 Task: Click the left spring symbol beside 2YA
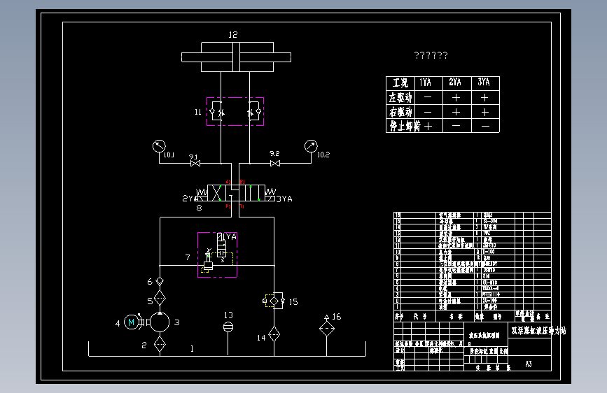202,192
